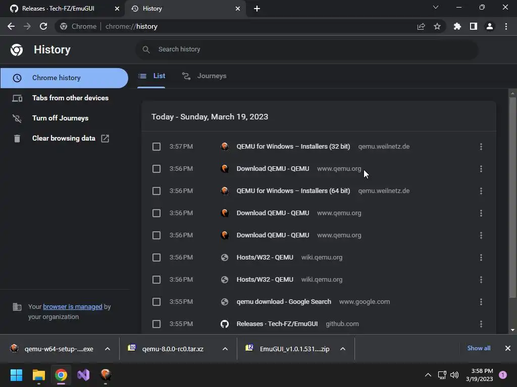Open the Extensions puzzle icon
This screenshot has width=517, height=387.
point(457,26)
